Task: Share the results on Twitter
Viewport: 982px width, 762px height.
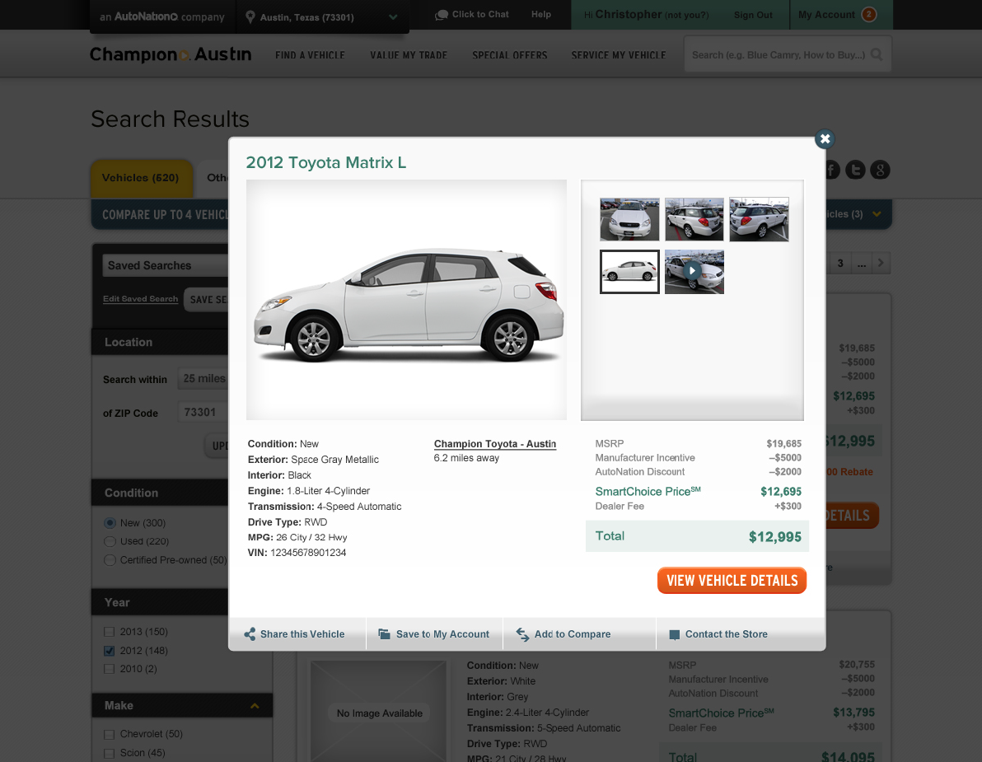Action: click(x=855, y=170)
